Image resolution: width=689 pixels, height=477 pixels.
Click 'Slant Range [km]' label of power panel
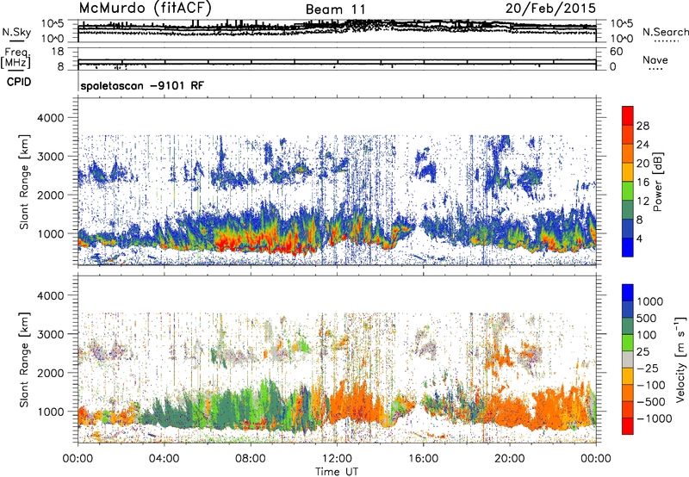click(24, 182)
